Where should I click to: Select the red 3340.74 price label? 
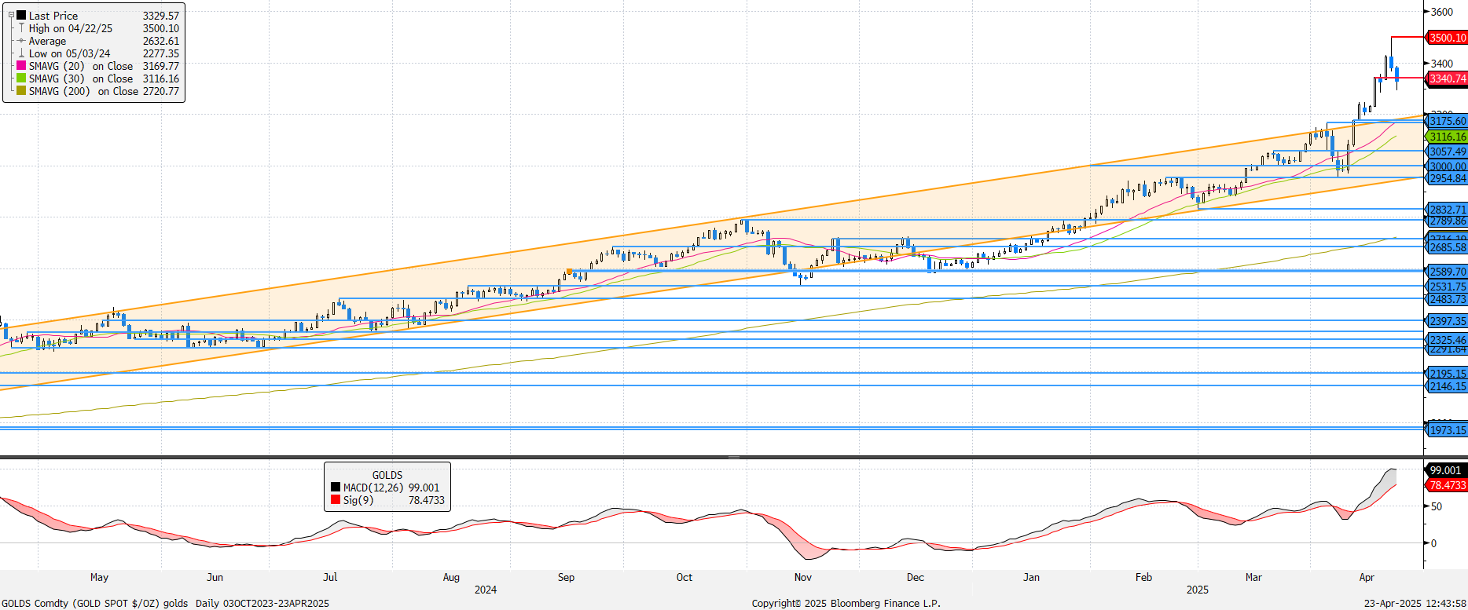point(1447,79)
